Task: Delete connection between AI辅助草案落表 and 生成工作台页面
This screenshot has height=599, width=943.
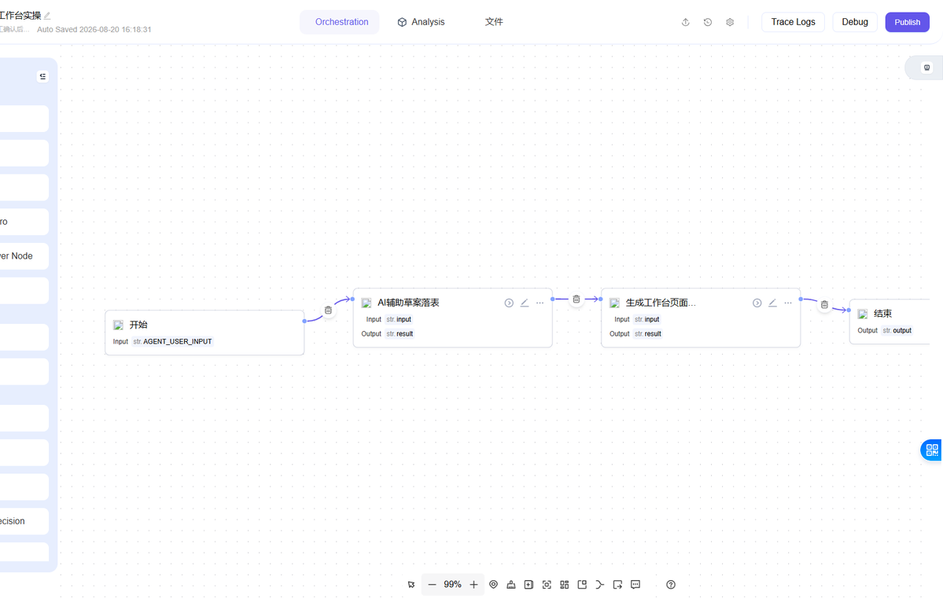Action: (x=576, y=299)
